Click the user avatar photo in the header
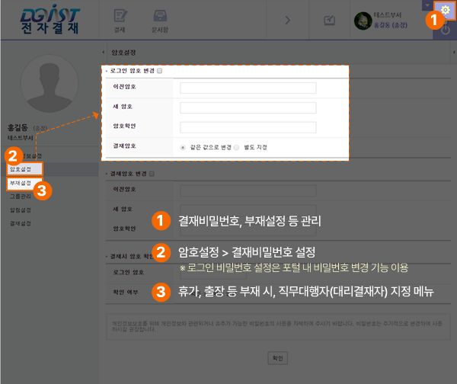457x384 pixels. point(363,21)
